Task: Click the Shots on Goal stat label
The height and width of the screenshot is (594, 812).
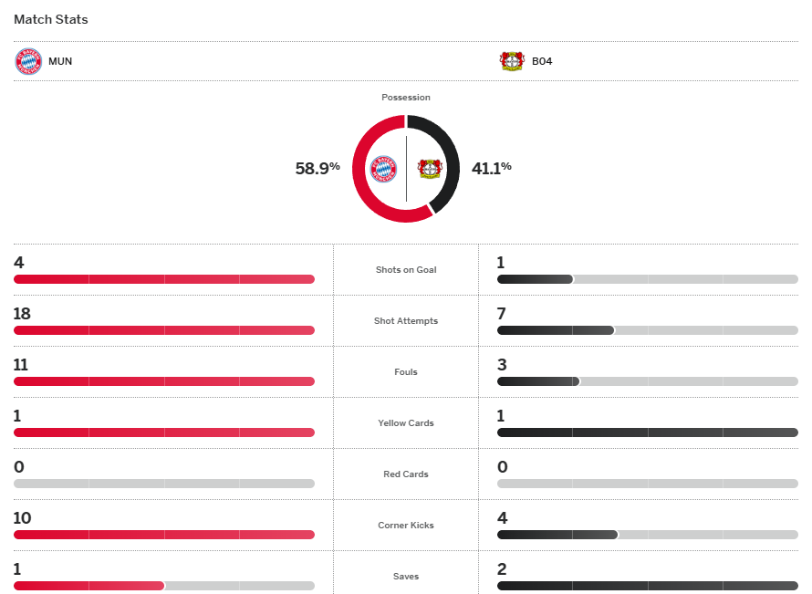Action: pyautogui.click(x=406, y=270)
